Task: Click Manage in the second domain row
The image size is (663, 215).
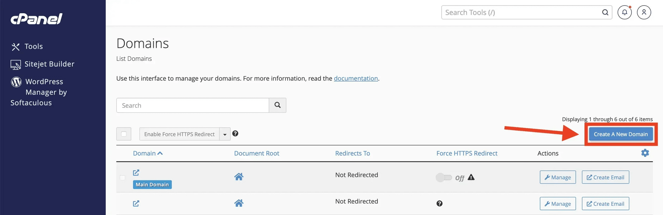Action: [558, 204]
